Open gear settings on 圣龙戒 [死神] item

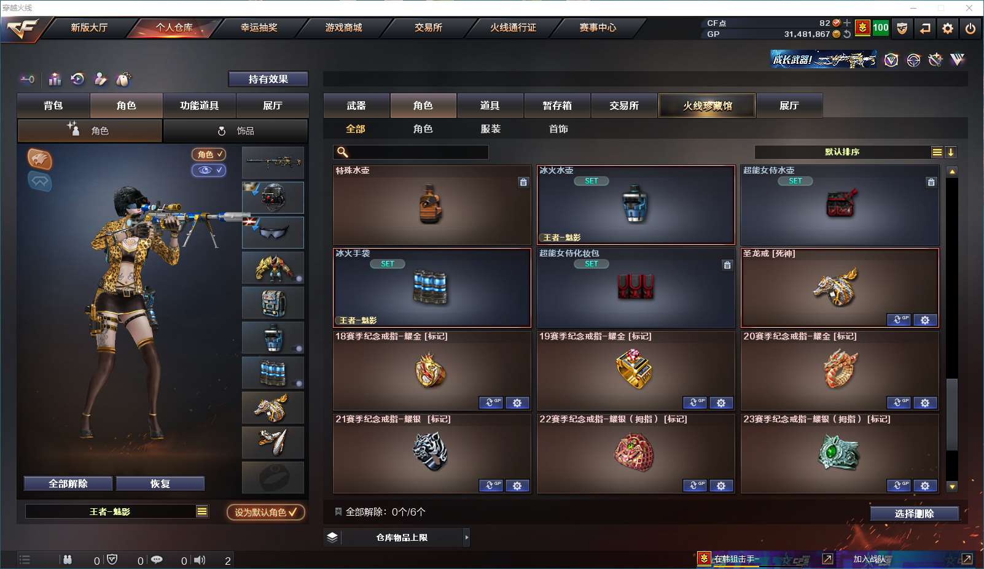(x=925, y=320)
